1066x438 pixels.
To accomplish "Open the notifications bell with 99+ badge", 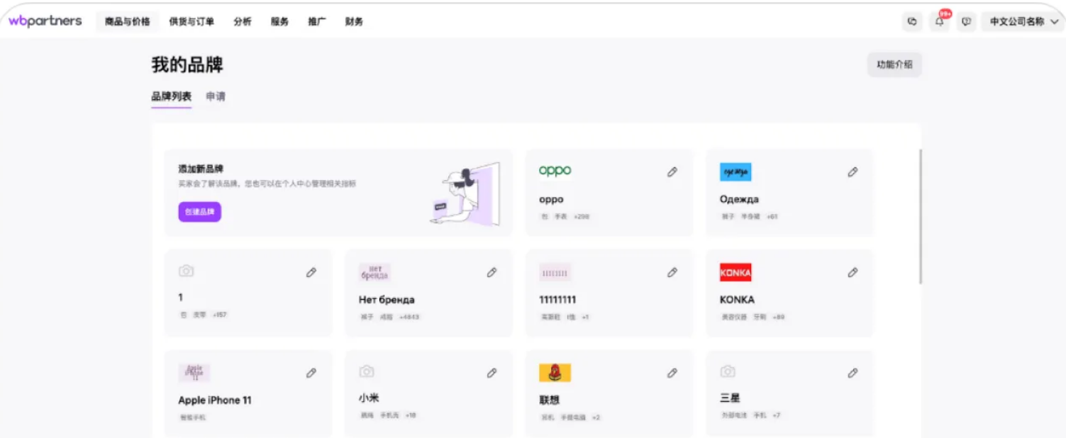I will 939,22.
